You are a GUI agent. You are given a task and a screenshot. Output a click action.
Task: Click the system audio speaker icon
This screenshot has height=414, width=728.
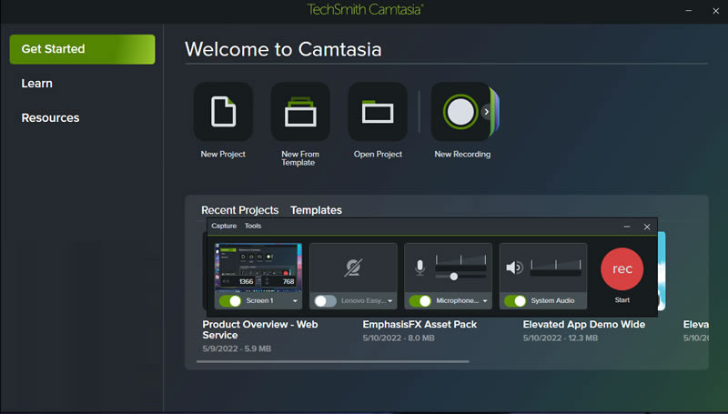pyautogui.click(x=514, y=268)
